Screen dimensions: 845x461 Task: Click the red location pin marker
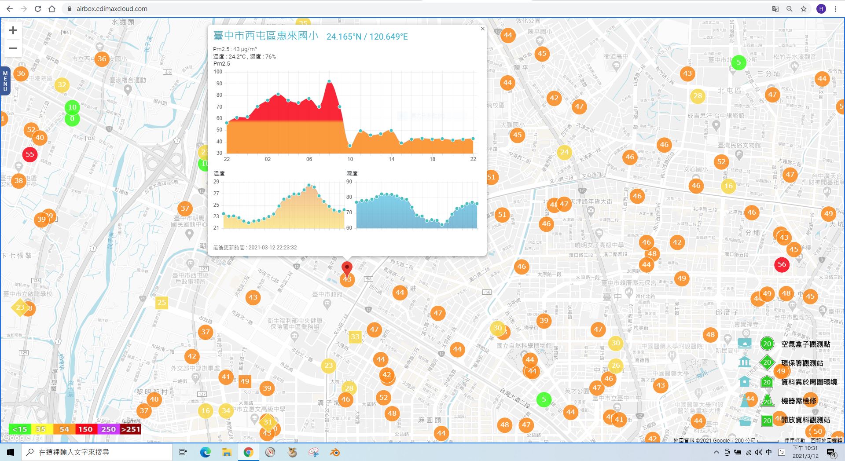click(x=347, y=268)
